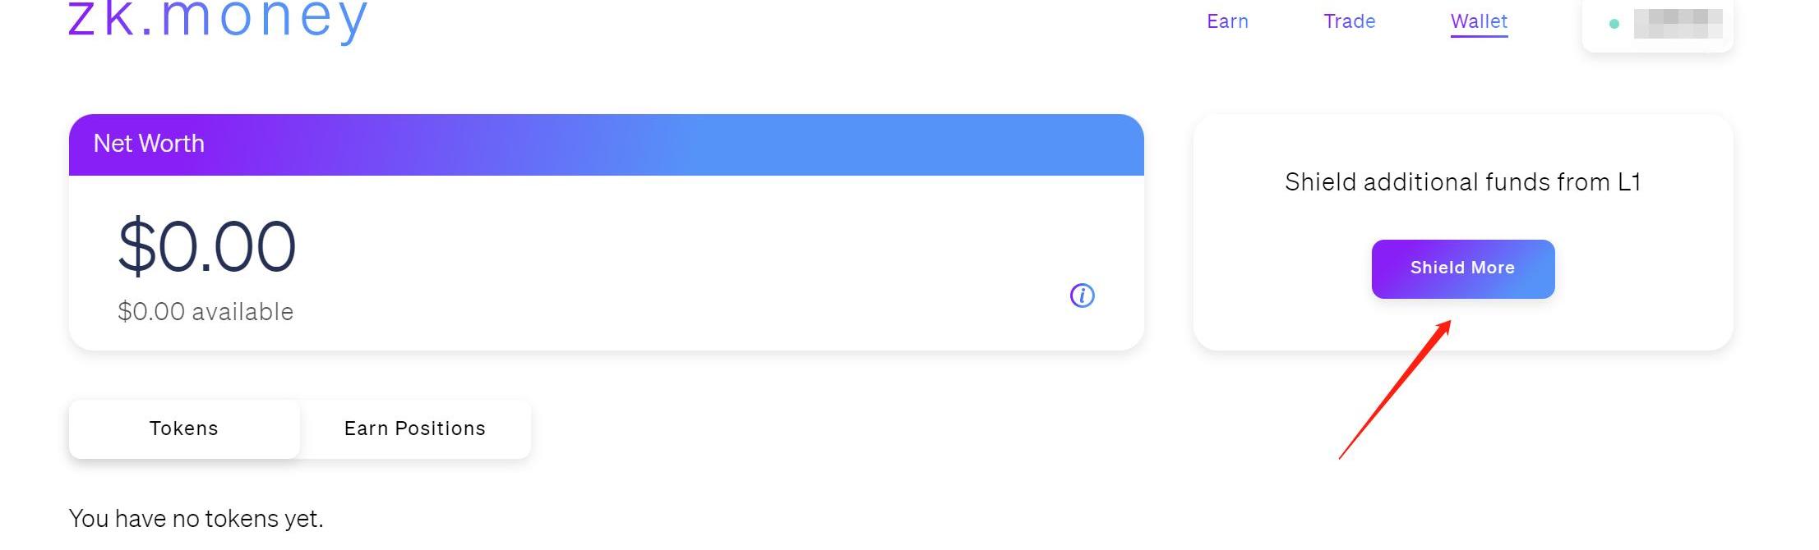Click the zk.money logo

click(218, 18)
